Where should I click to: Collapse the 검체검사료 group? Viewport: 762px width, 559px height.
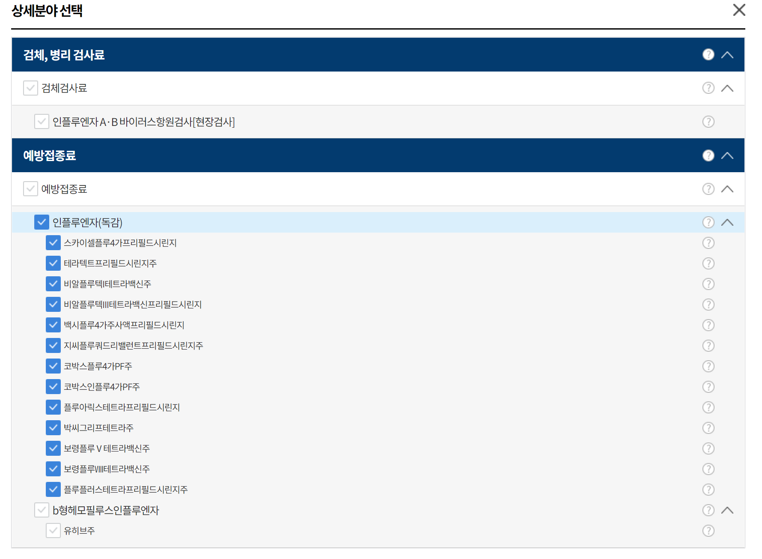(x=727, y=88)
